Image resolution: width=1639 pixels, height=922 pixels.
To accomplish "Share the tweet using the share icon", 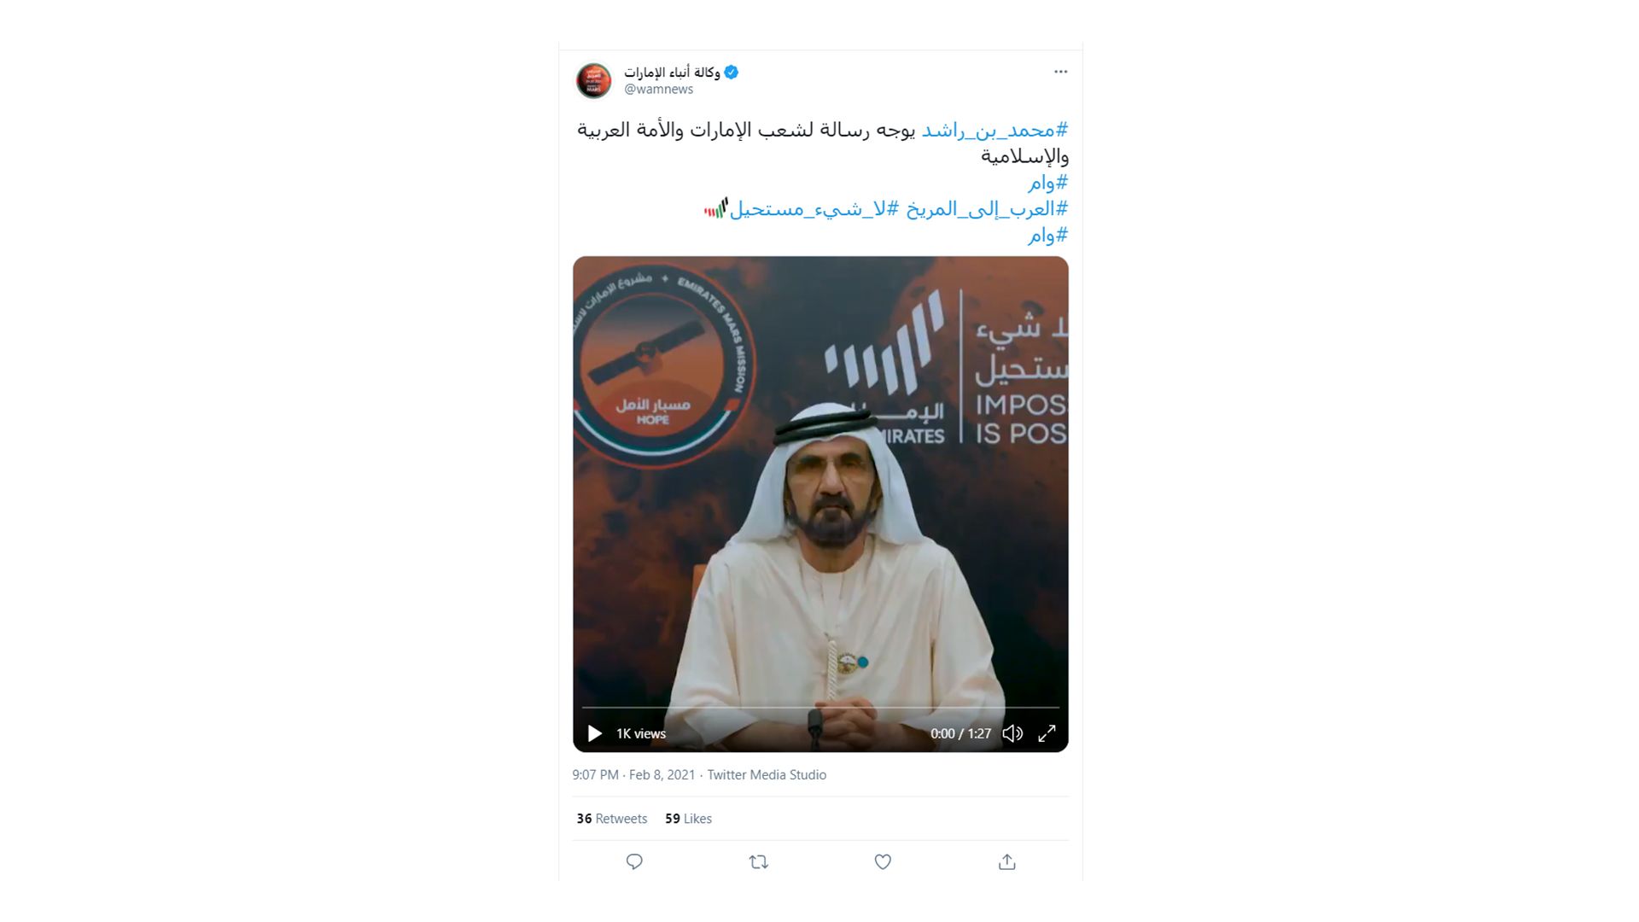I will coord(1007,861).
